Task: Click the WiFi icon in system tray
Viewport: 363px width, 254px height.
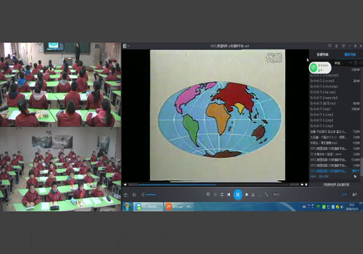Action: click(x=318, y=207)
